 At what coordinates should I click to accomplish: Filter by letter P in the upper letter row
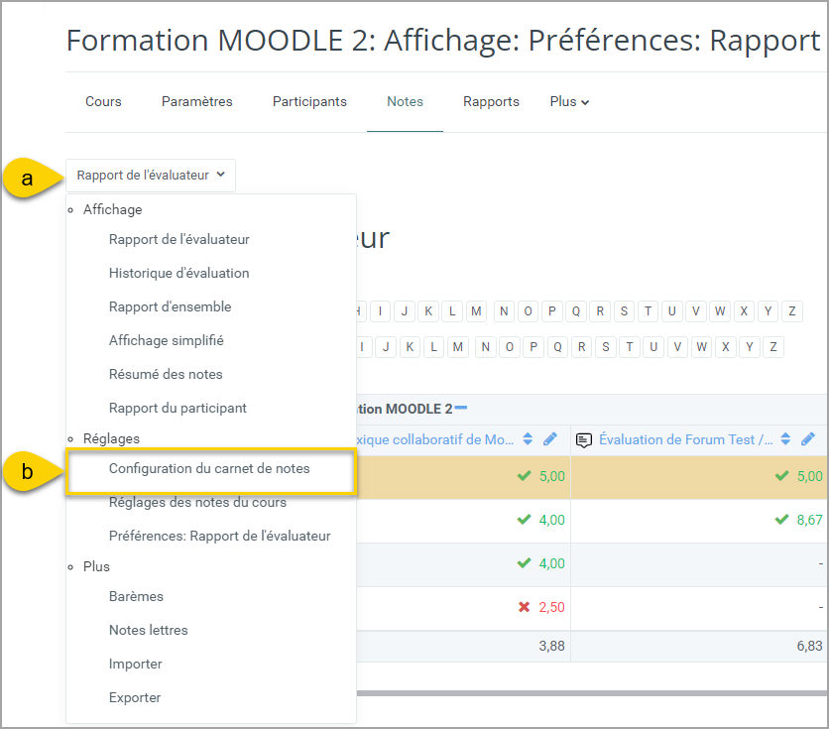point(552,311)
